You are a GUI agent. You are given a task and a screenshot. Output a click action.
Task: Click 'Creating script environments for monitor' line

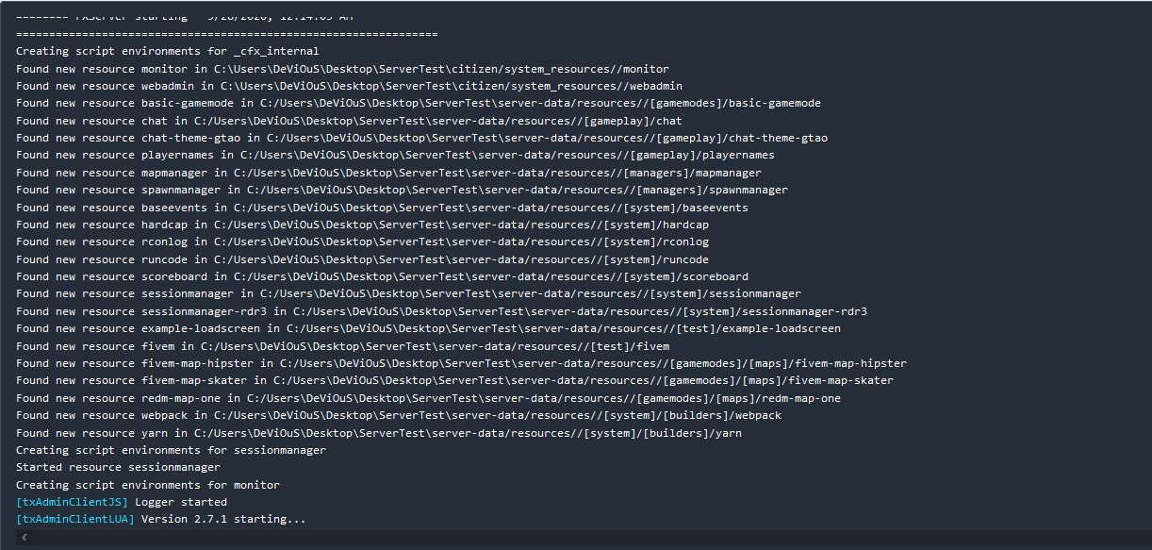click(148, 485)
